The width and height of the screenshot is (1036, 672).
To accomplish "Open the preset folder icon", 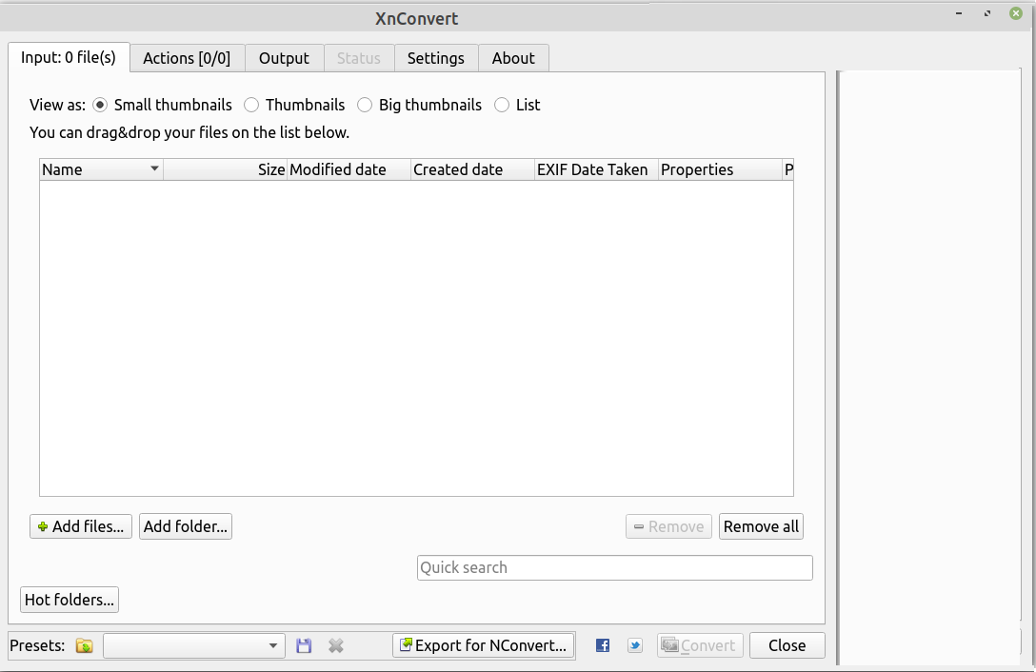I will click(x=84, y=645).
